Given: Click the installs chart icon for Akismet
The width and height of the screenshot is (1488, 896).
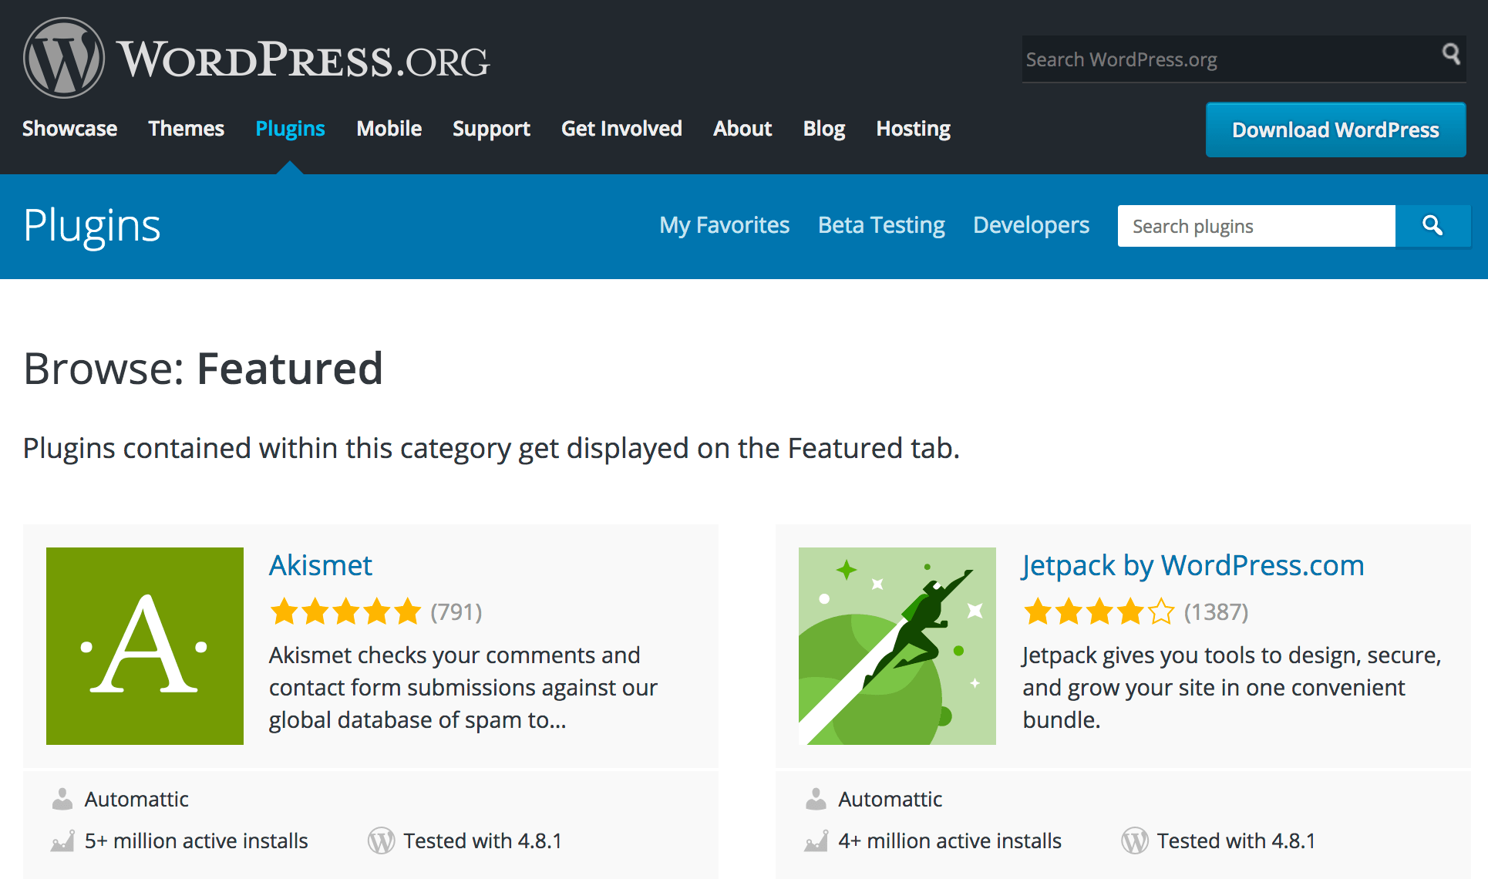Looking at the screenshot, I should click(62, 840).
